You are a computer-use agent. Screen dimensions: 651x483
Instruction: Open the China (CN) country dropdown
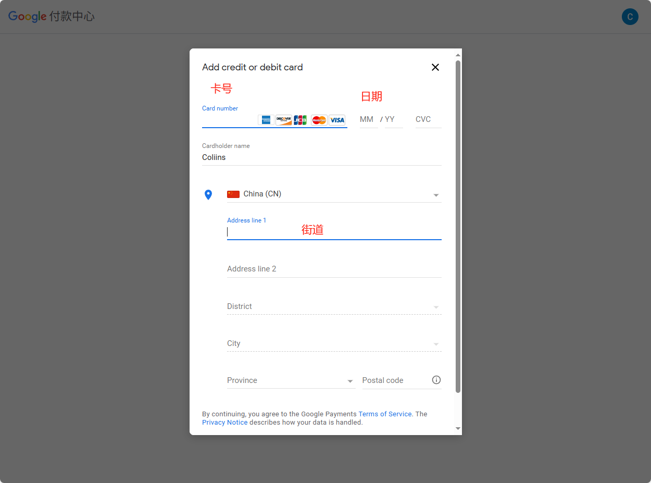(x=334, y=194)
